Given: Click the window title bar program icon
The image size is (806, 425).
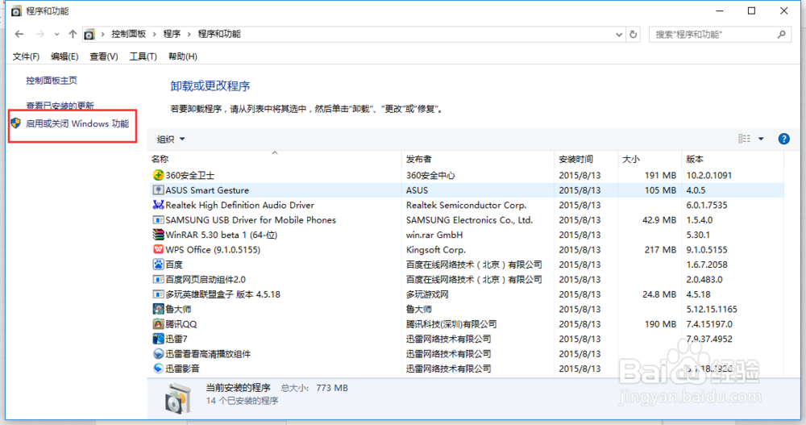Looking at the screenshot, I should 16,10.
